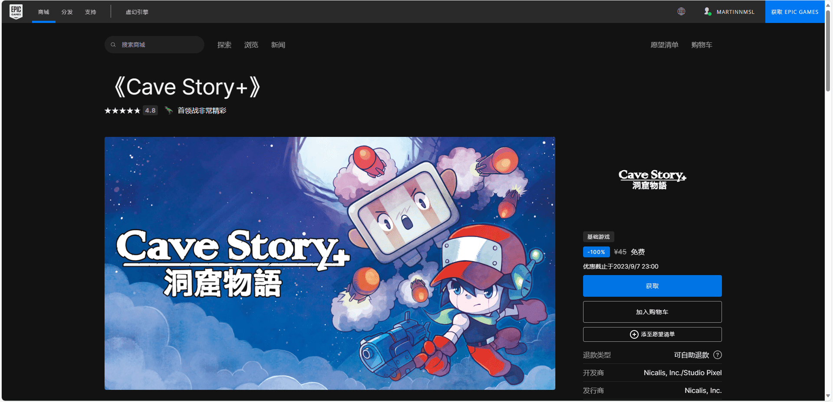Click the 首领战非常精彩 review highlight

click(202, 110)
